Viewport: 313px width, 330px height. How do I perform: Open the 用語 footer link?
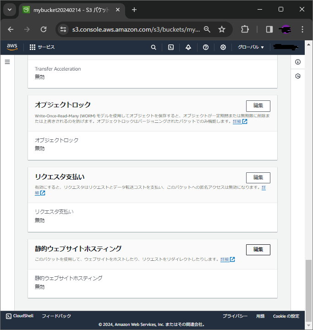click(260, 316)
